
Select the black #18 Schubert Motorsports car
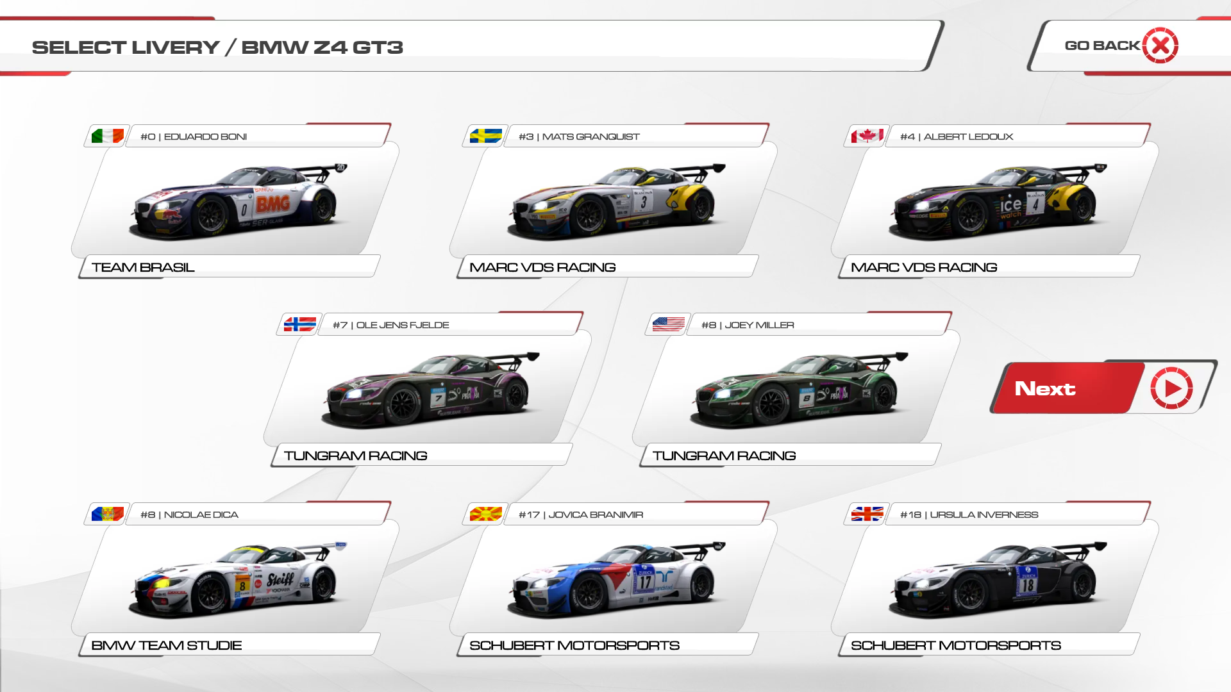pos(996,580)
